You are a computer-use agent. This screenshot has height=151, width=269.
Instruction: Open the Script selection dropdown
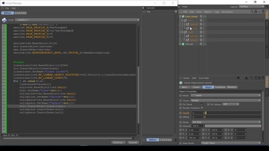coord(77,20)
